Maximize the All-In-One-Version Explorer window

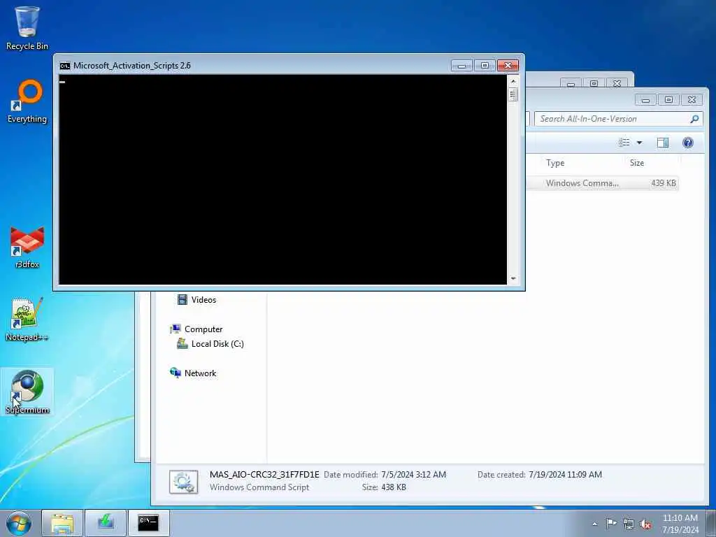pos(668,99)
